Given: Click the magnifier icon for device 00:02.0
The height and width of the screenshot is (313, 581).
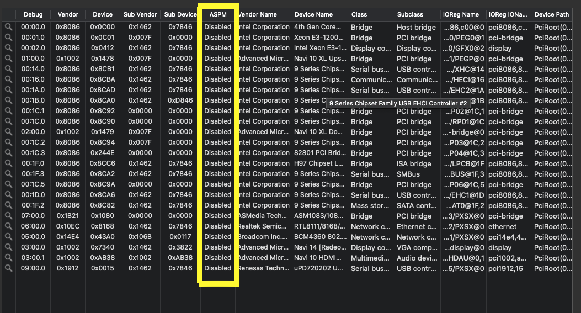Looking at the screenshot, I should 8,48.
